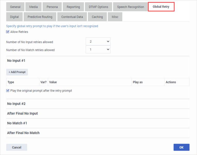
Task: Click the Cancel button
Action: pyautogui.click(x=17, y=147)
